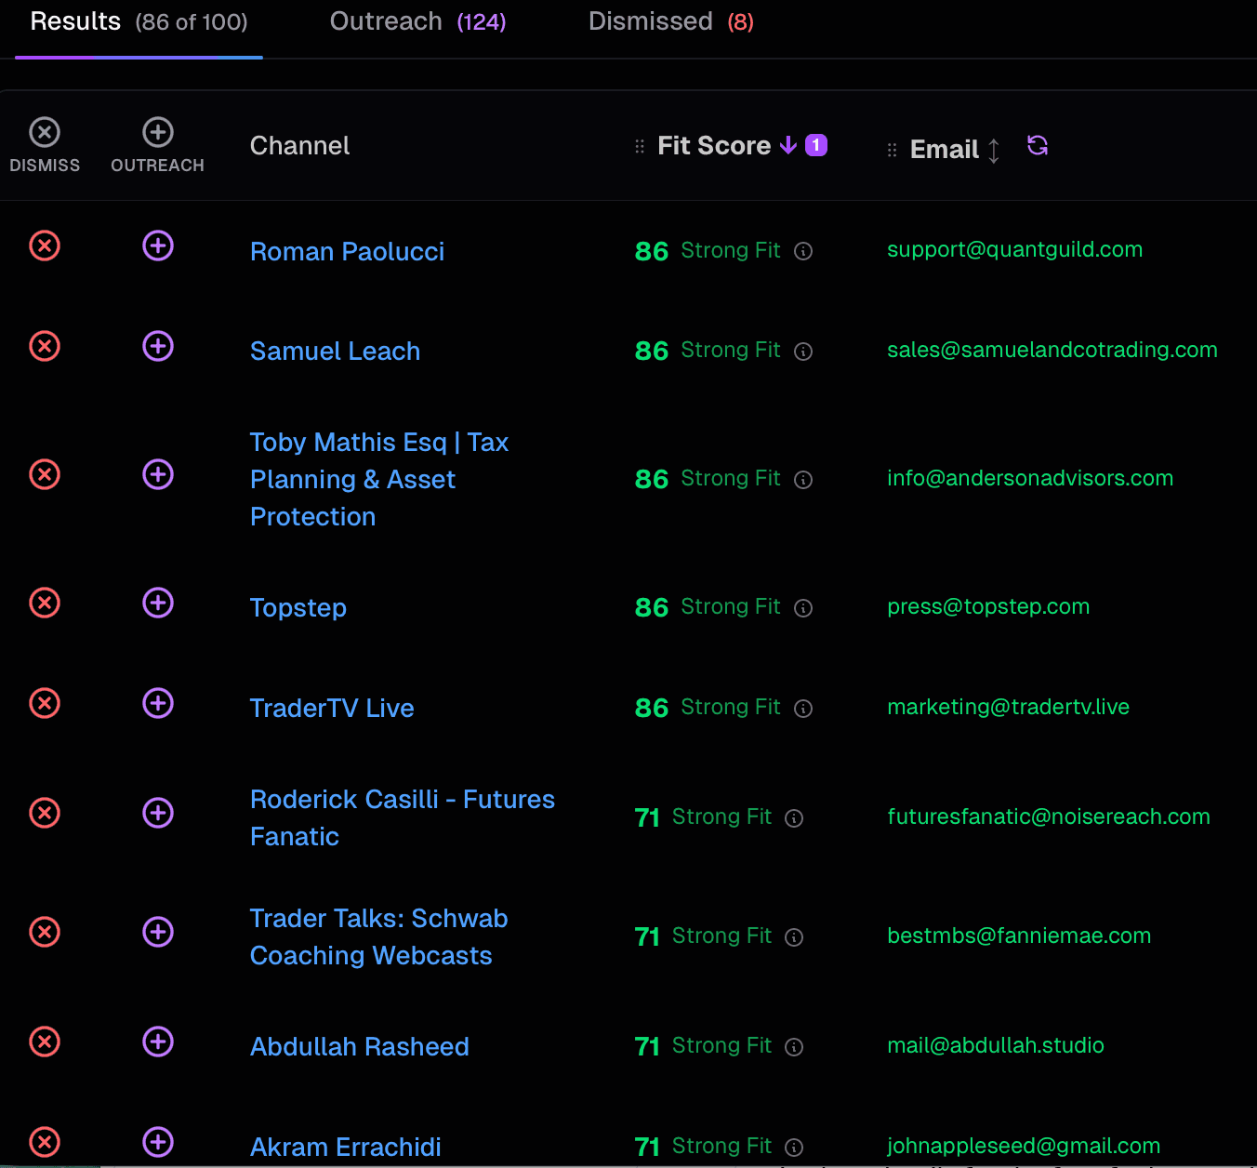This screenshot has height=1168, width=1257.
Task: Open Toby Mathis Esq channel link
Action: (x=379, y=480)
